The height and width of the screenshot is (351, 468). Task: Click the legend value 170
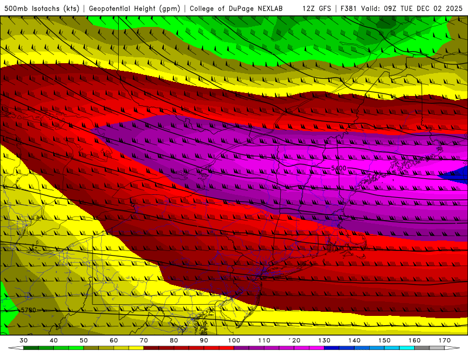445,340
